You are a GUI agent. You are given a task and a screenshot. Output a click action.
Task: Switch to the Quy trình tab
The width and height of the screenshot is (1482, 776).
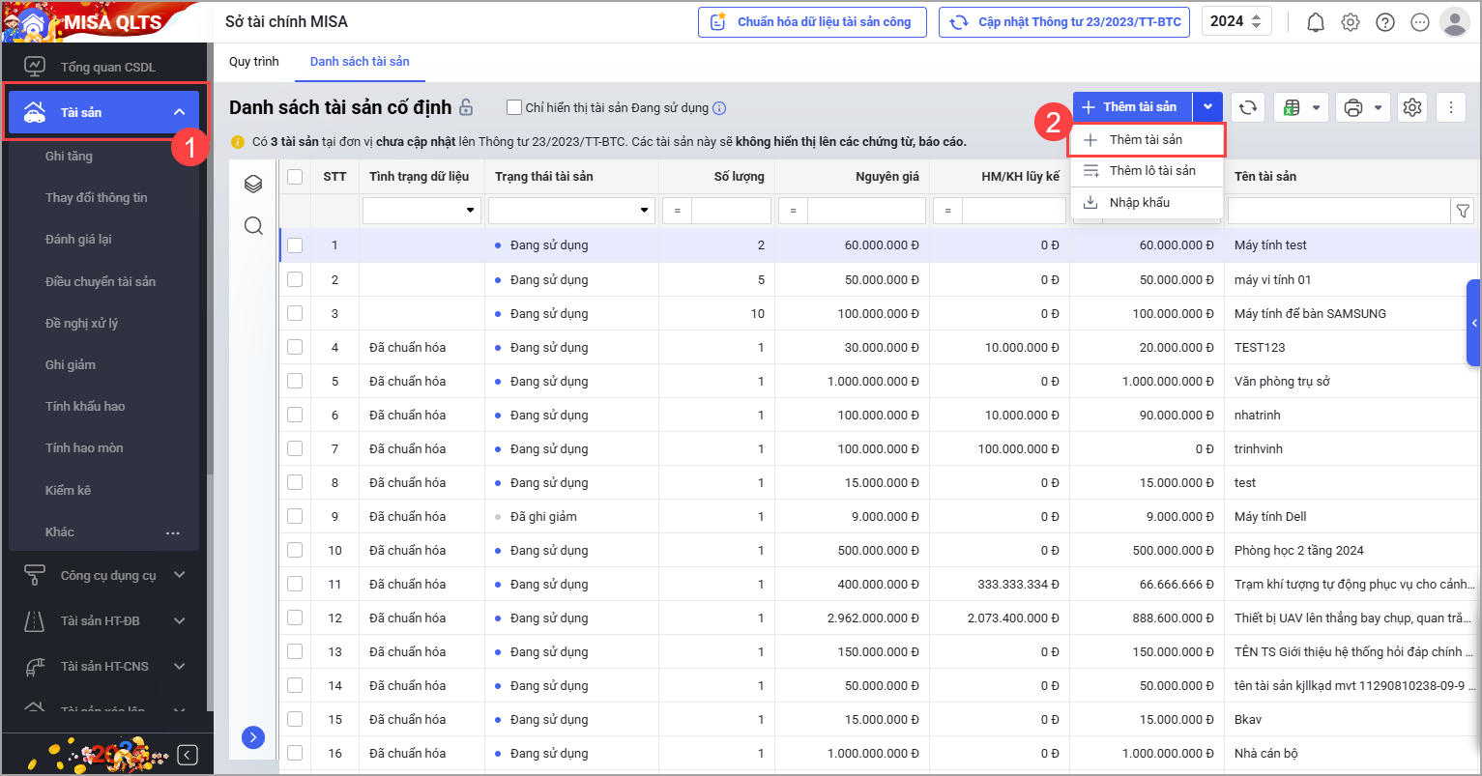pos(253,62)
